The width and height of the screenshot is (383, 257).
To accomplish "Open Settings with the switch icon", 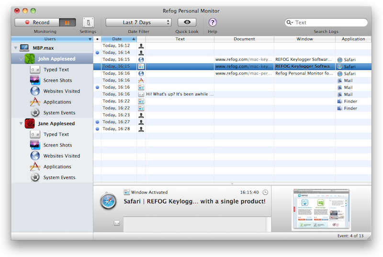I will pyautogui.click(x=88, y=22).
